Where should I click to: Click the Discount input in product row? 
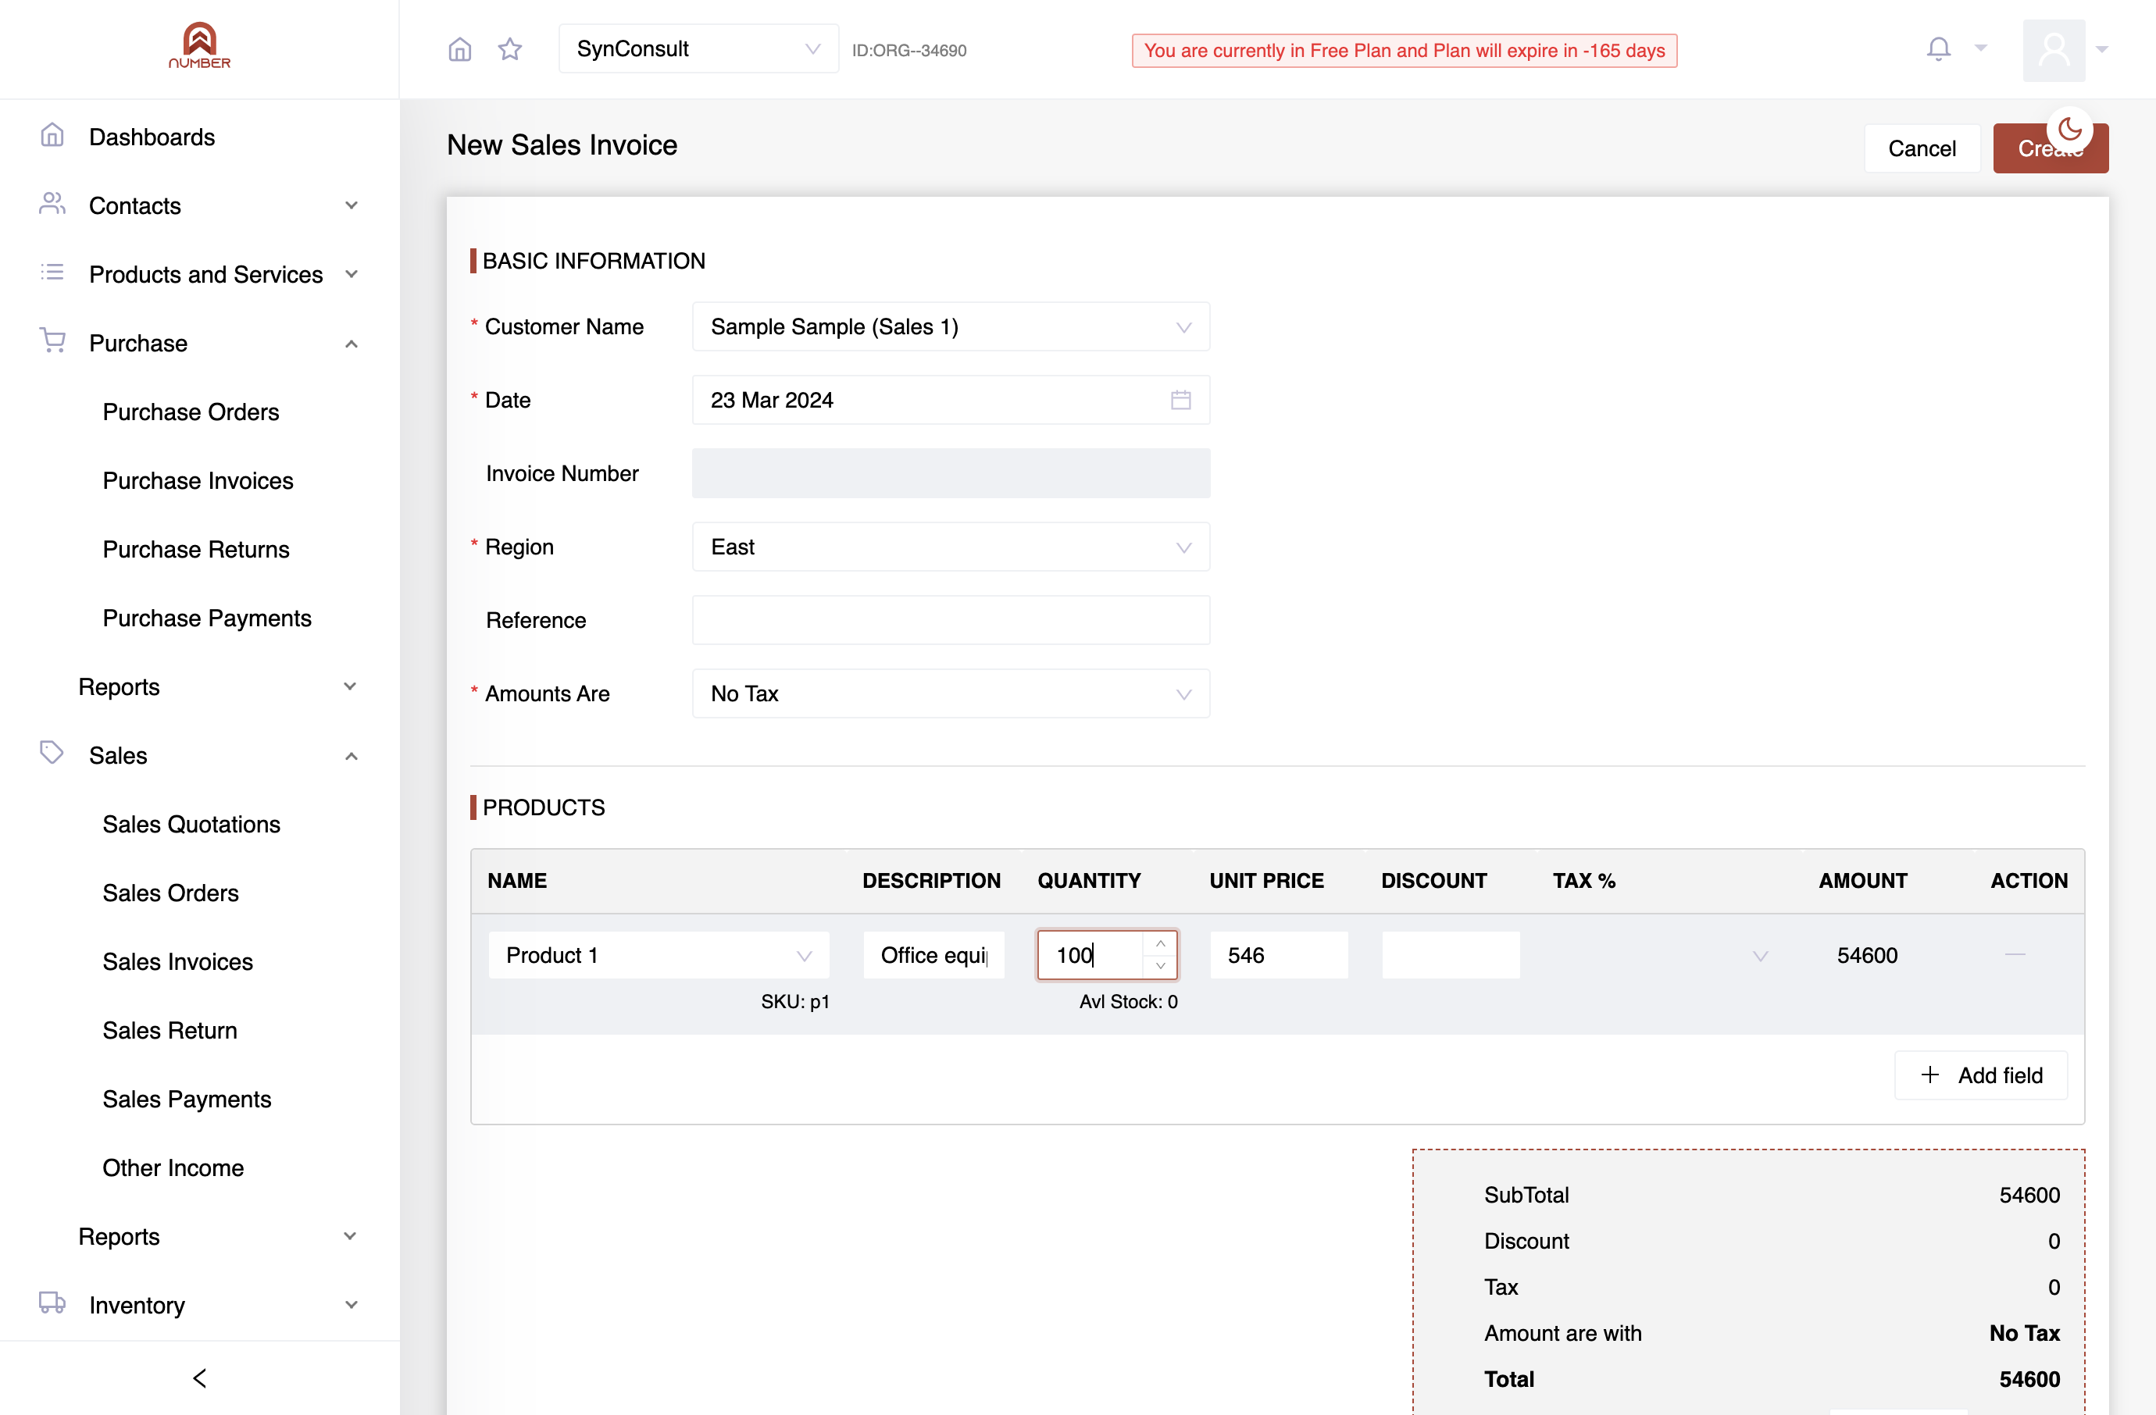pyautogui.click(x=1451, y=955)
